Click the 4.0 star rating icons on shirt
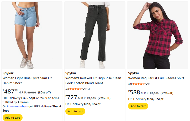Viewport: 190px width, 121px height. pos(138,84)
